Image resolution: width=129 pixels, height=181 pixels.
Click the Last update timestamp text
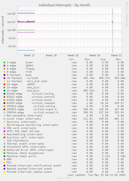coord(97,175)
